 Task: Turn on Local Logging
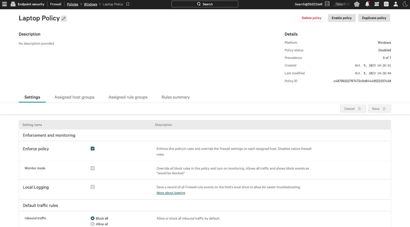click(92, 187)
